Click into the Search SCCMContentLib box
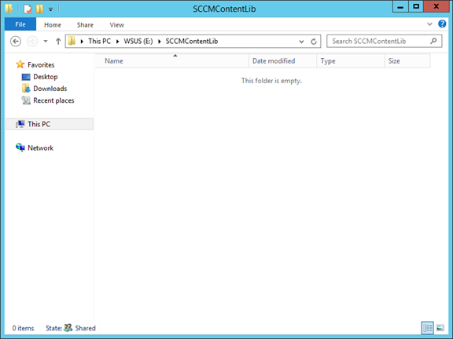 (x=384, y=42)
